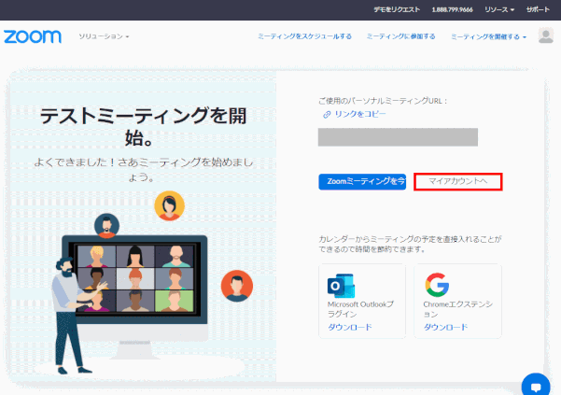Image resolution: width=561 pixels, height=395 pixels.
Task: Click the orange-circle man avatar illustration
Action: 237,286
